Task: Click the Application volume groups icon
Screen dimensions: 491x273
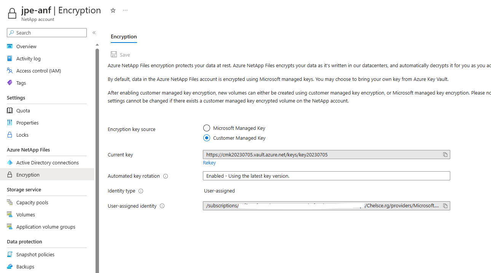Action: coord(10,227)
